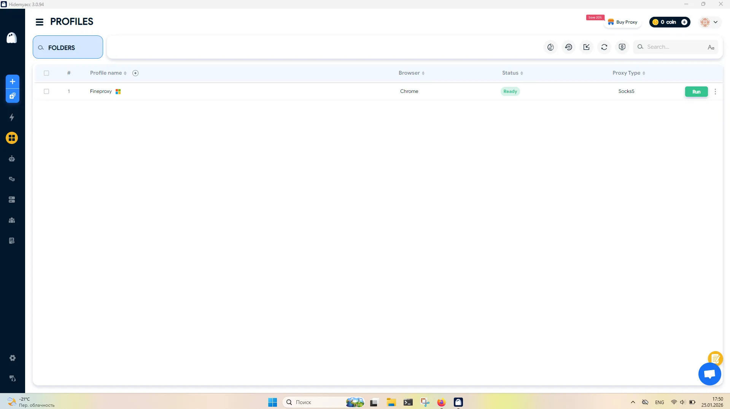Open the synchronizer screens icon in sidebar
Viewport: 730px width, 409px height.
point(12,179)
